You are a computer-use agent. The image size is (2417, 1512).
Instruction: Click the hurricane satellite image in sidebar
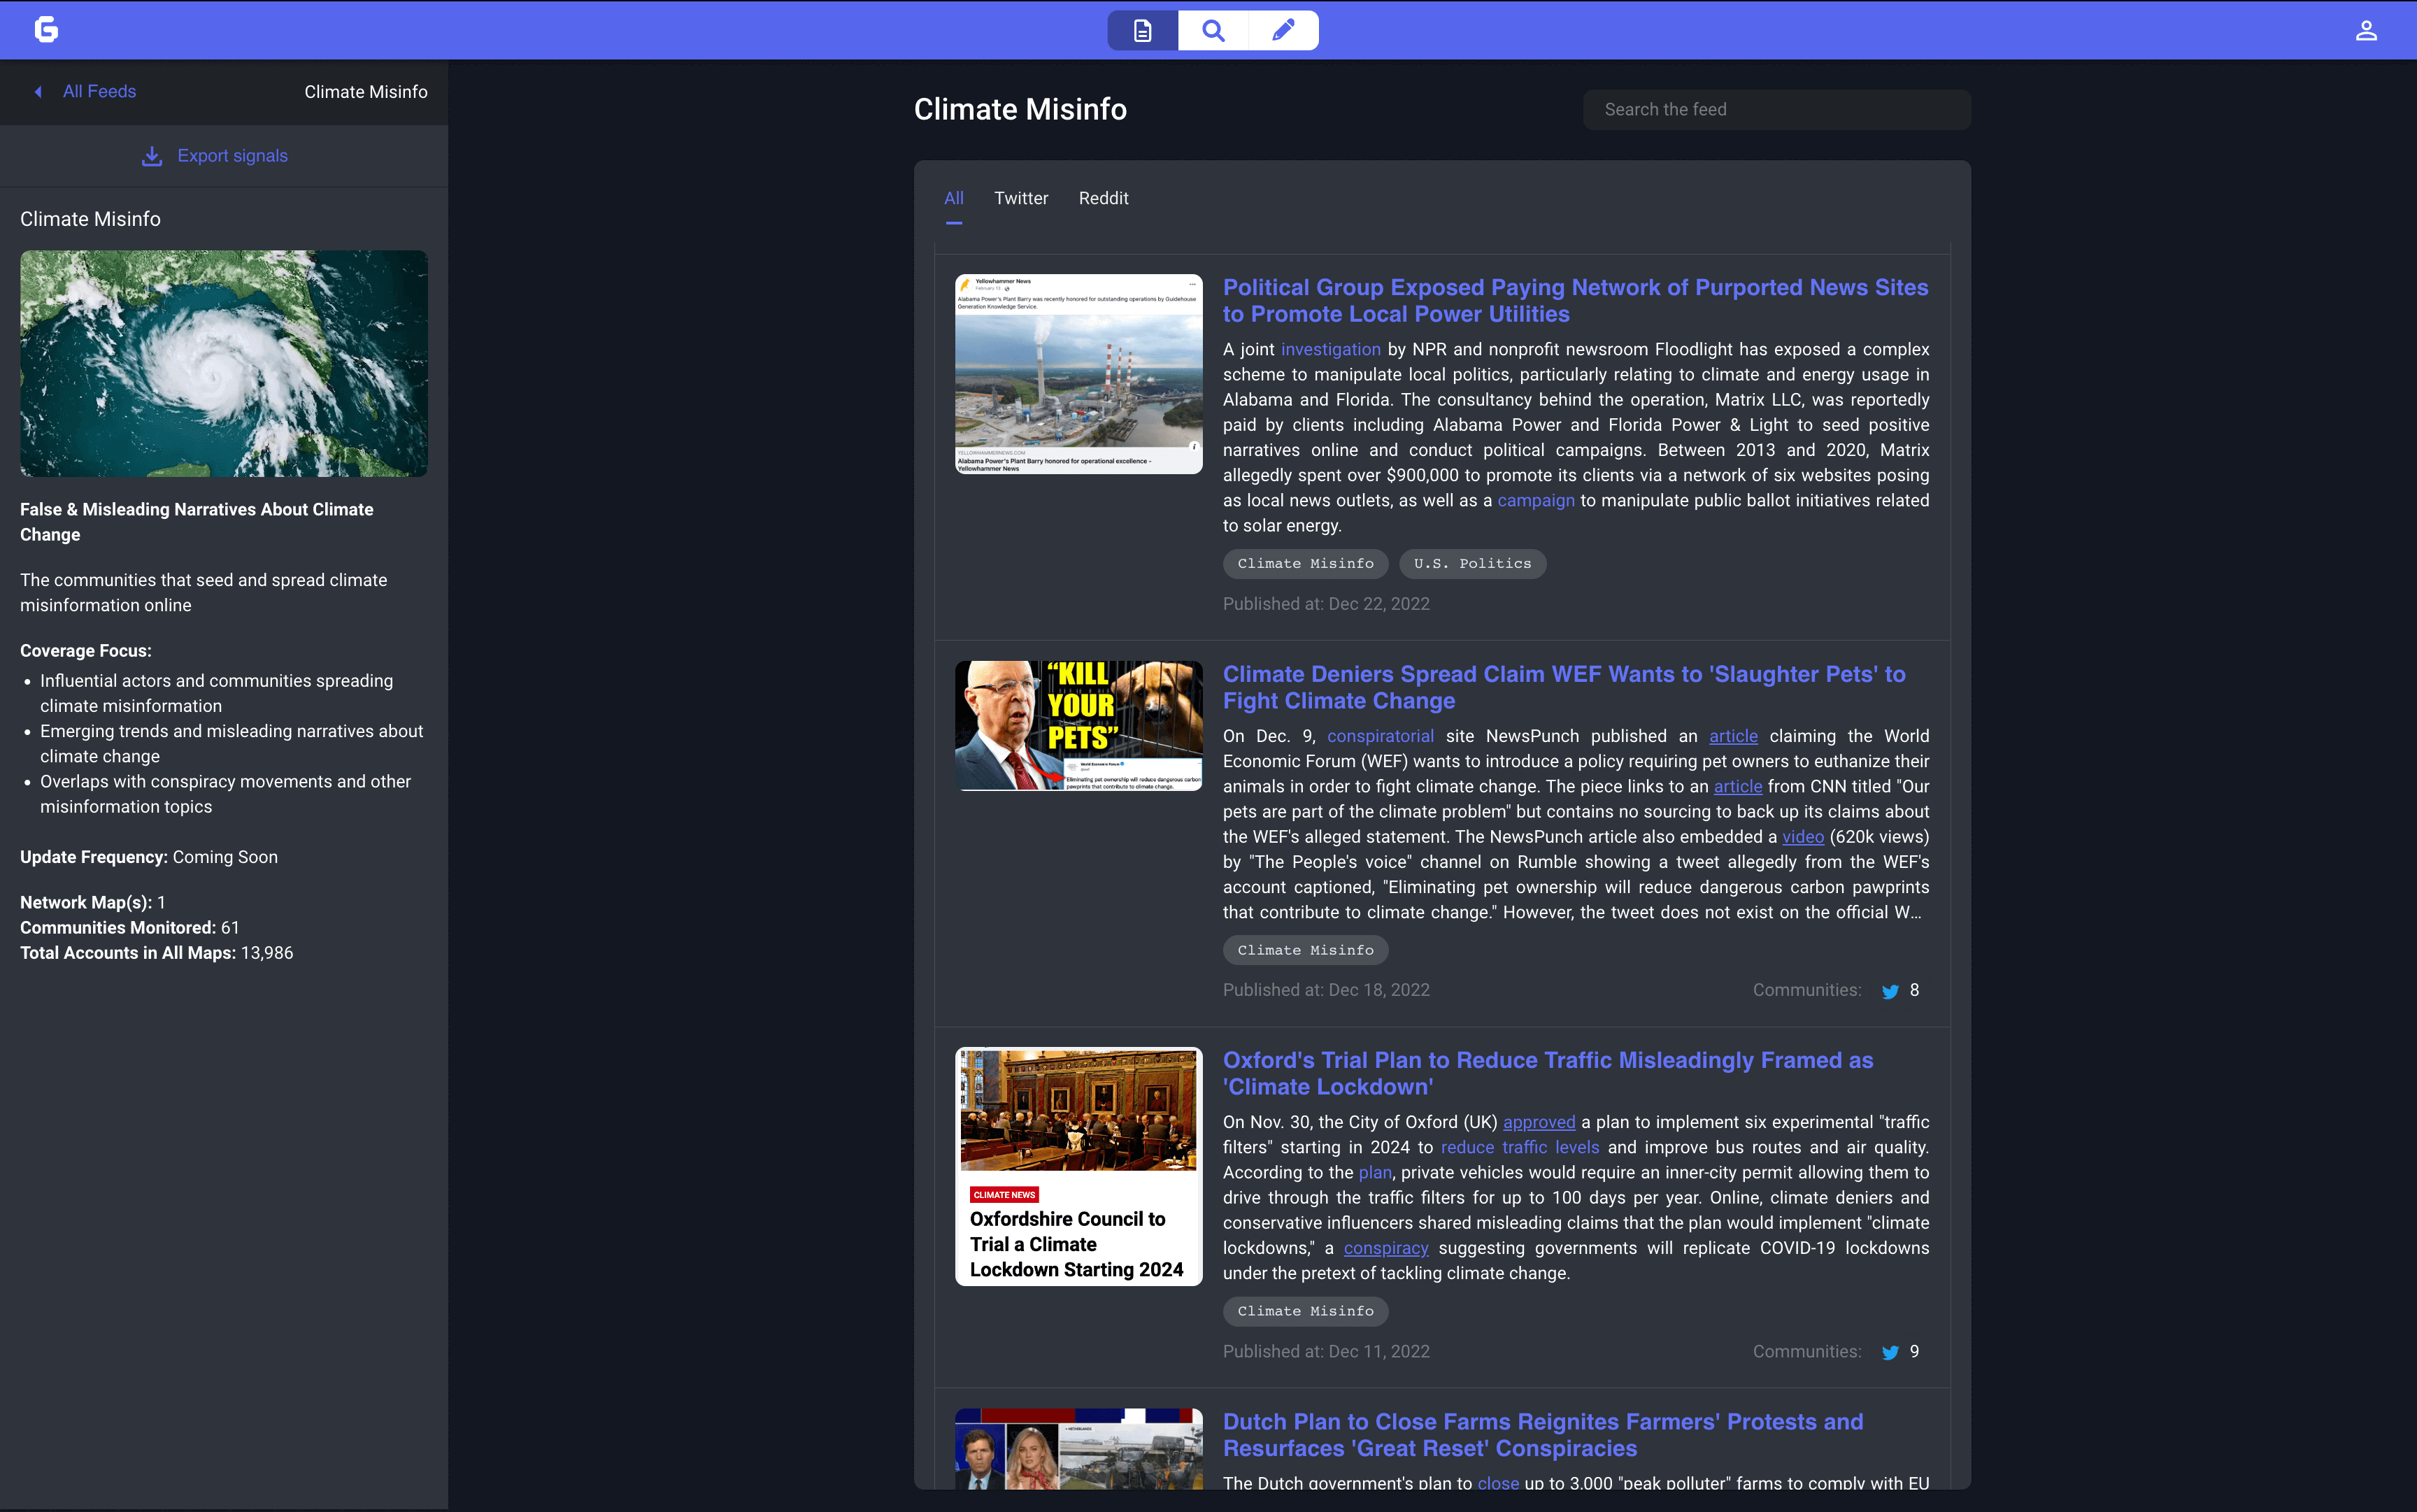(x=224, y=363)
